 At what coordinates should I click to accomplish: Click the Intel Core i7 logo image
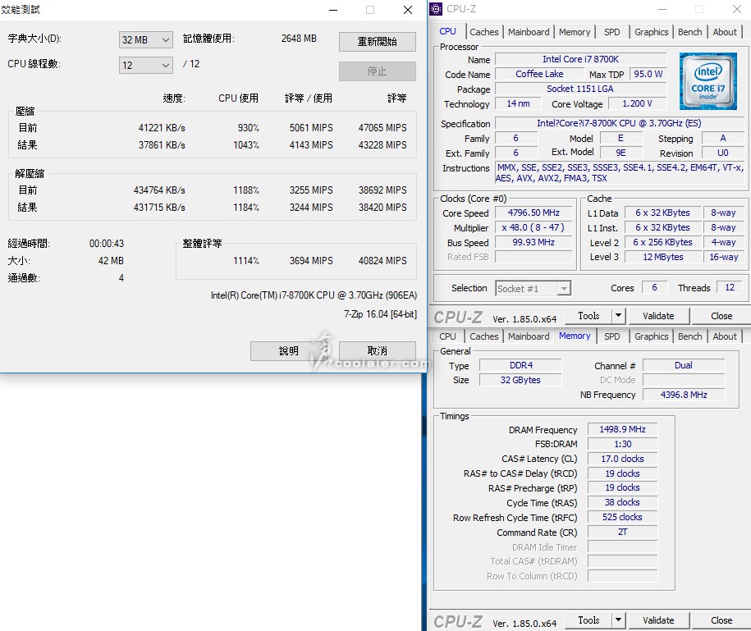click(707, 81)
